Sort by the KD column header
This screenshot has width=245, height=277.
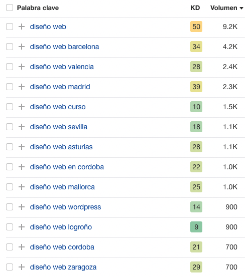195,8
